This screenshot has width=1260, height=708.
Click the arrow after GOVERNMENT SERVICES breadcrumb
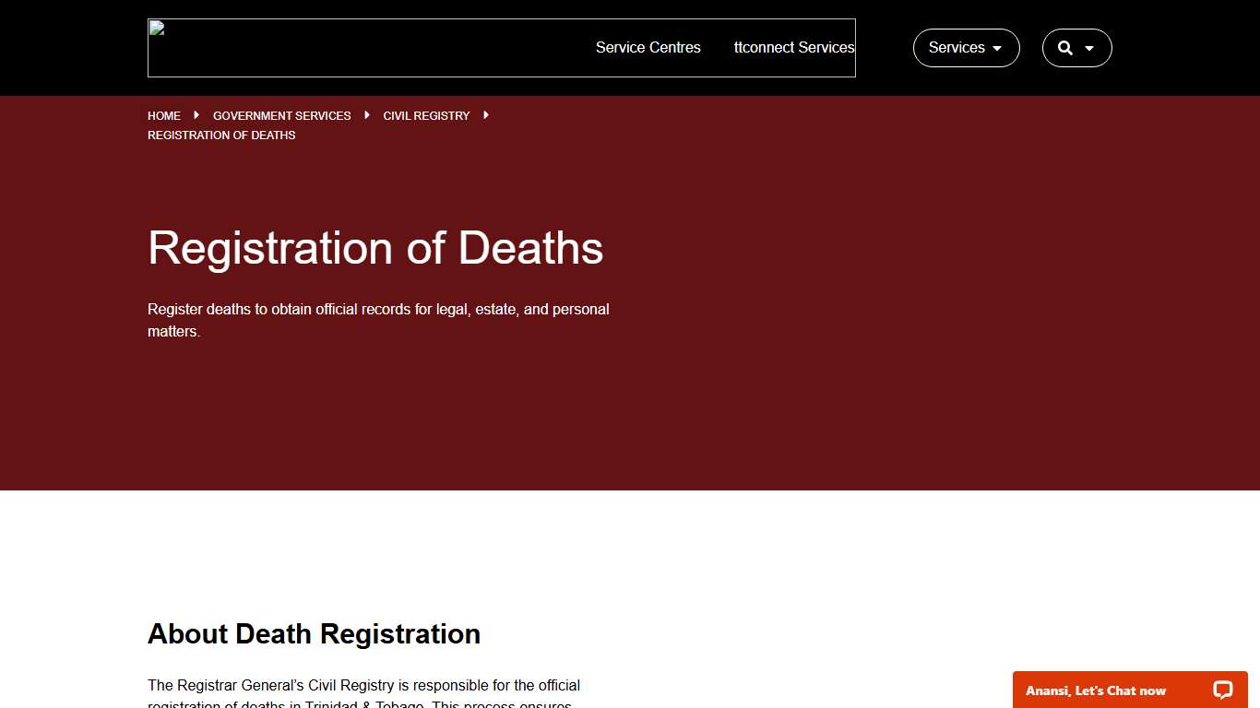366,115
